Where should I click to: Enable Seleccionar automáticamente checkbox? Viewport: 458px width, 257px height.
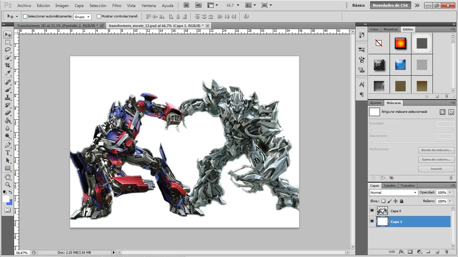[x=25, y=16]
